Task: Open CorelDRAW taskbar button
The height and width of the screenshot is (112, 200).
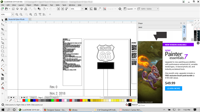Action: click(30, 110)
